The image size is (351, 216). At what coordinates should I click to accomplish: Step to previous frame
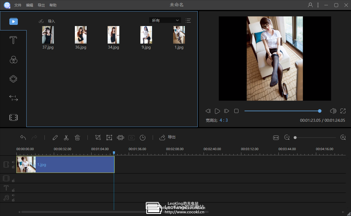208,111
